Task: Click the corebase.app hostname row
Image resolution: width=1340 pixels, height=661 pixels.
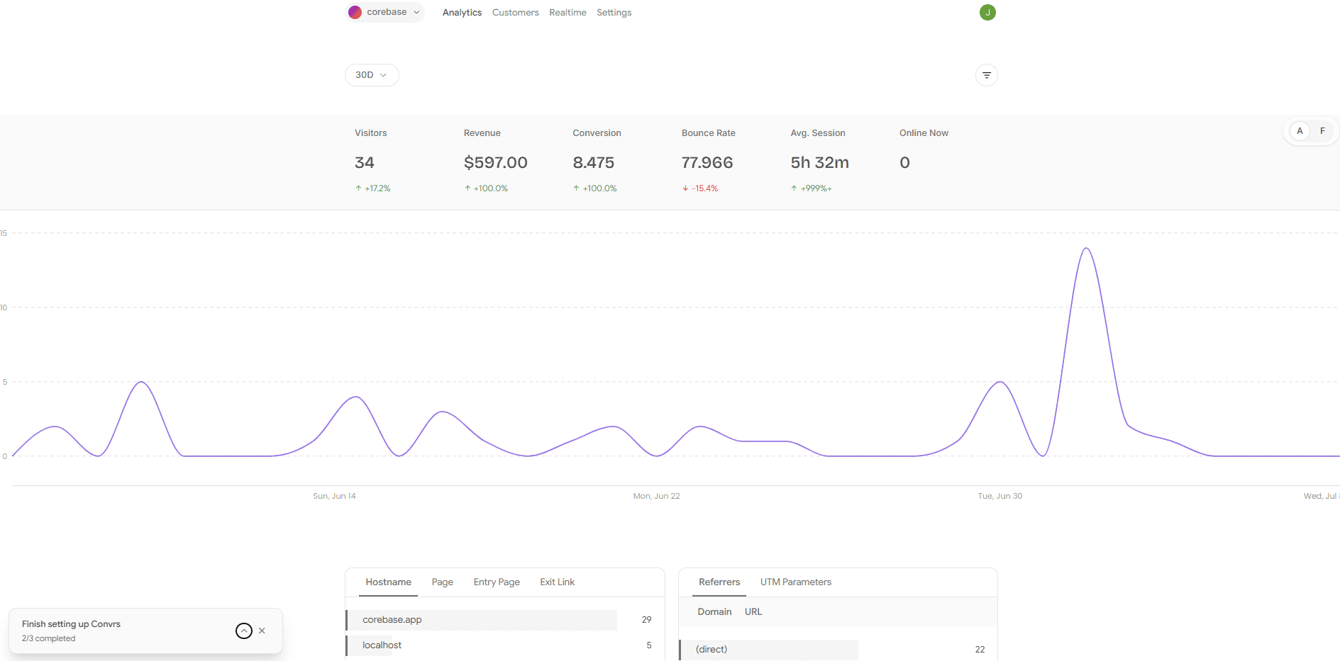Action: tap(504, 620)
